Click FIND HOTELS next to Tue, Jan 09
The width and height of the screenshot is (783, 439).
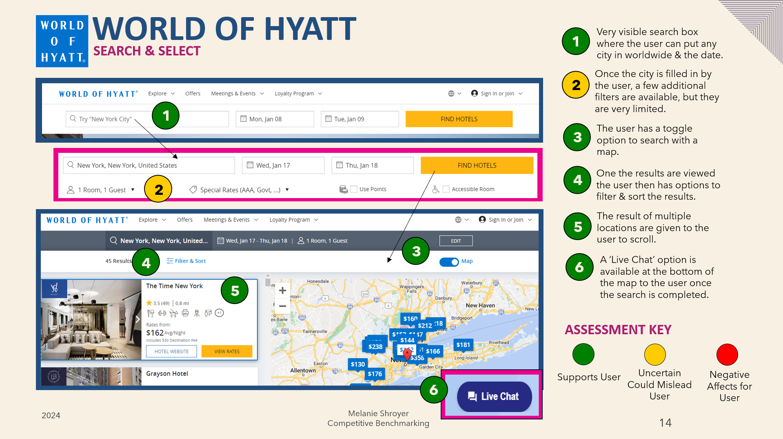click(x=459, y=119)
